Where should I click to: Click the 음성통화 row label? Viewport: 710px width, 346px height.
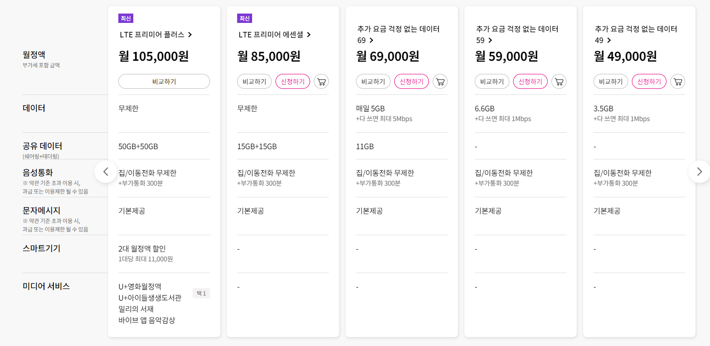pyautogui.click(x=37, y=173)
